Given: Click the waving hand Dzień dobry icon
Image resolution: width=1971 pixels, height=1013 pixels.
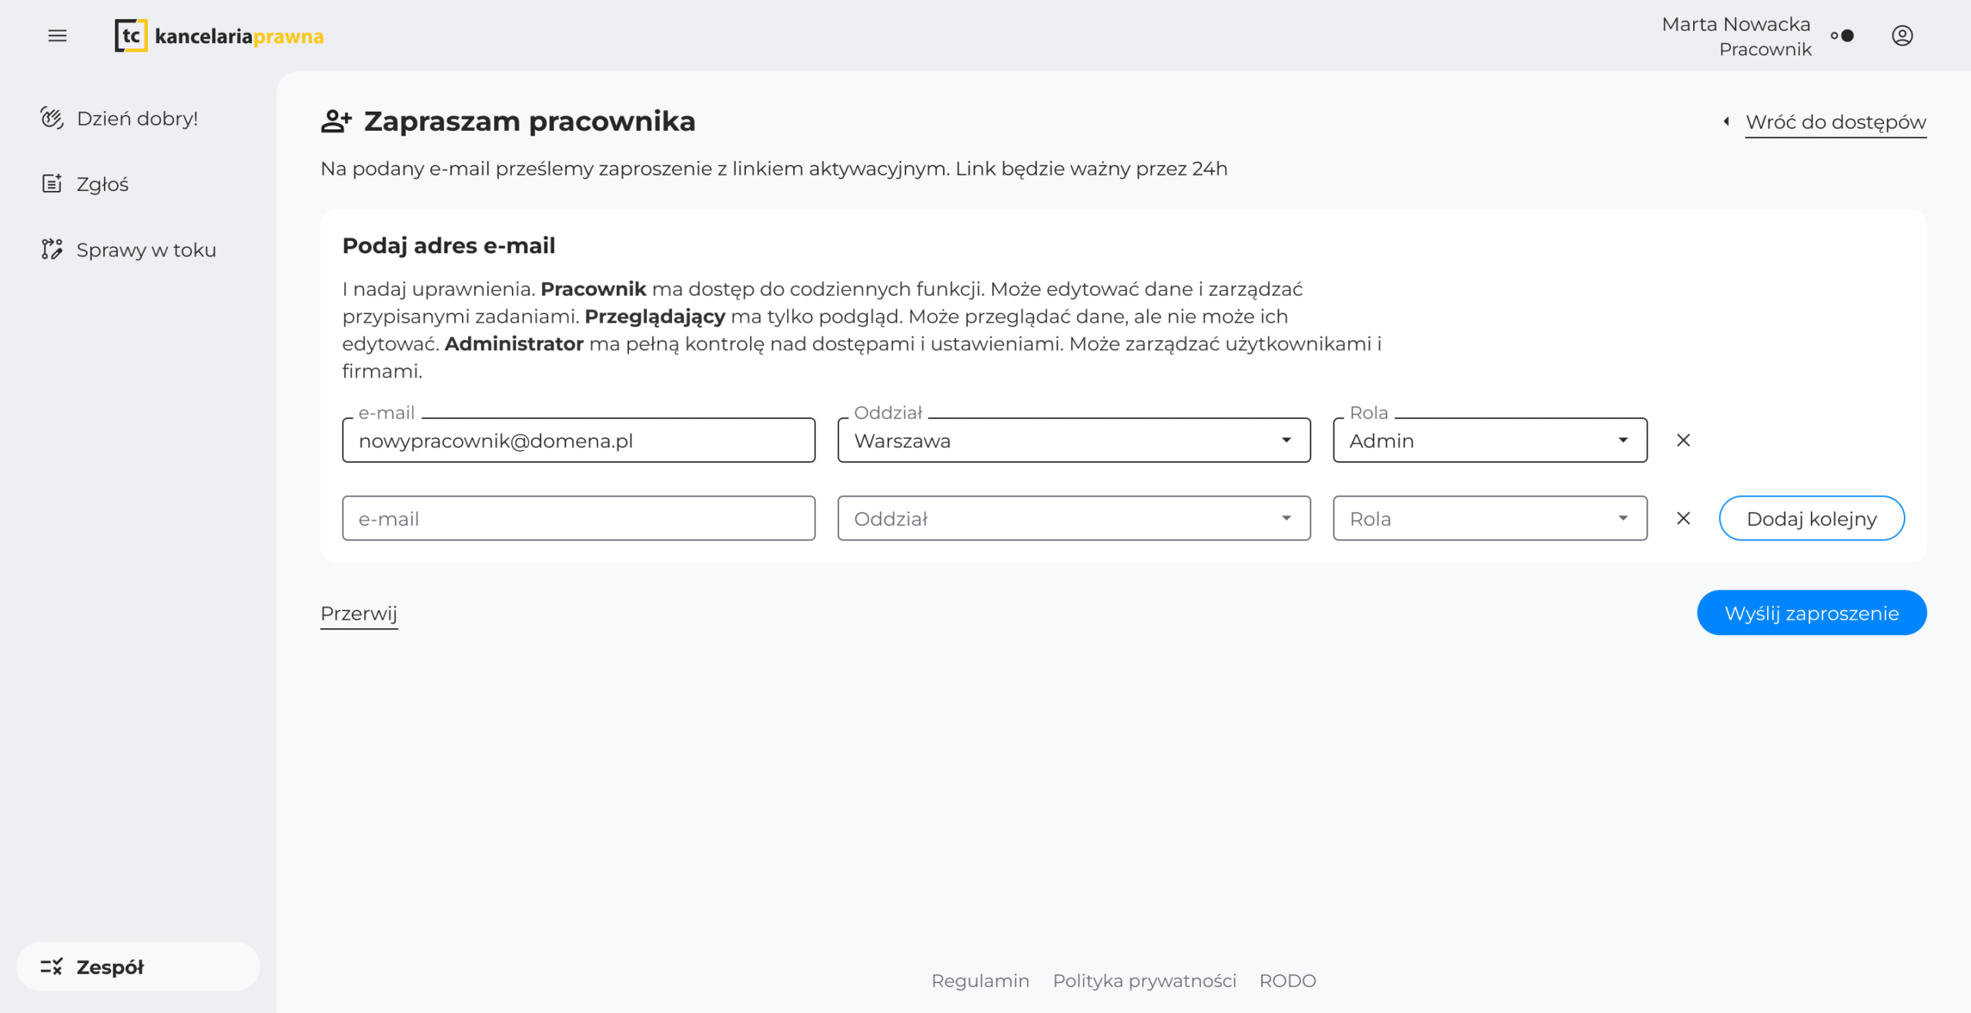Looking at the screenshot, I should (x=52, y=118).
